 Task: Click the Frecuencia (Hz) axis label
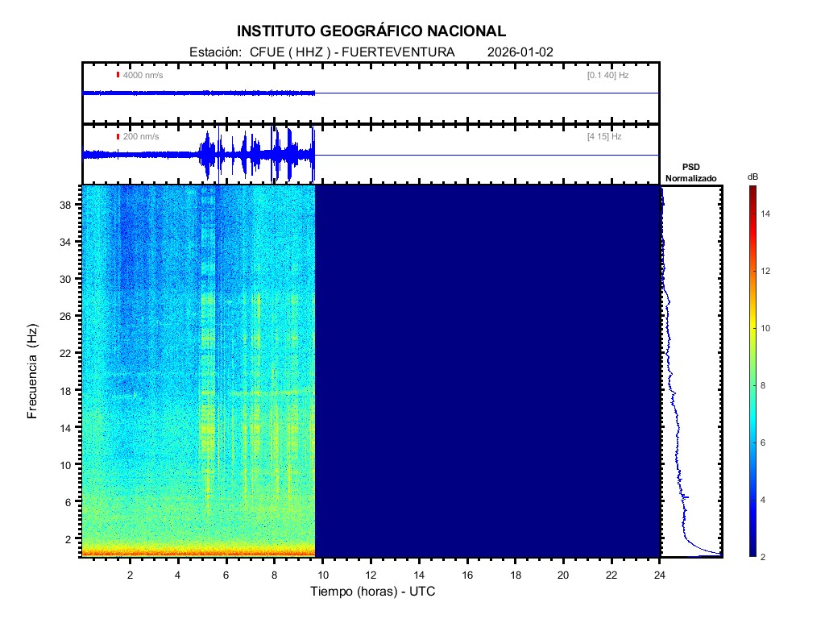point(33,371)
